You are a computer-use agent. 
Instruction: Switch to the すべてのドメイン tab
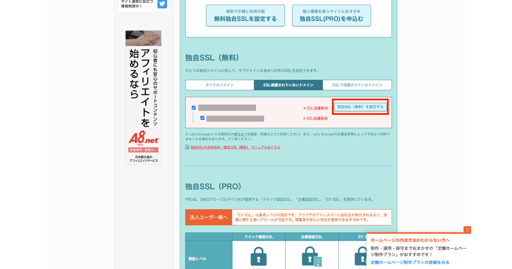tap(219, 85)
